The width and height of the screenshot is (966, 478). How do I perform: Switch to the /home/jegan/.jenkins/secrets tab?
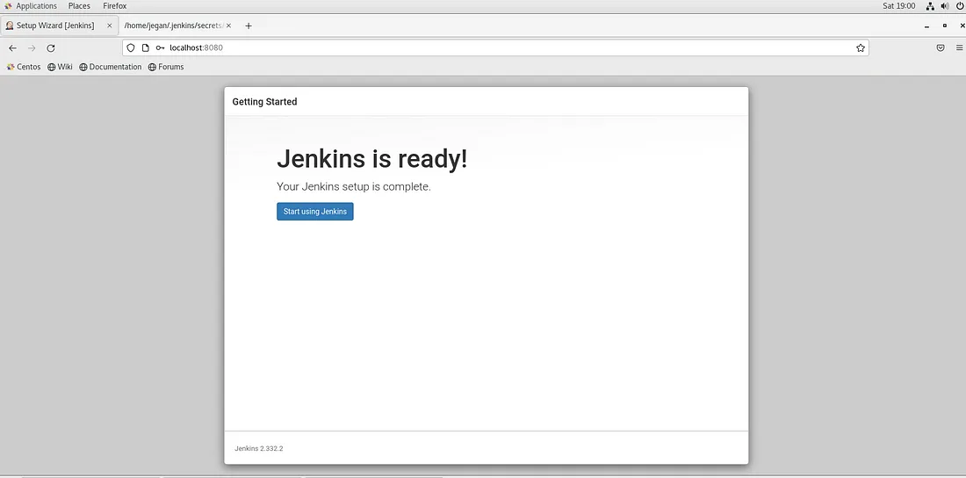pyautogui.click(x=178, y=25)
